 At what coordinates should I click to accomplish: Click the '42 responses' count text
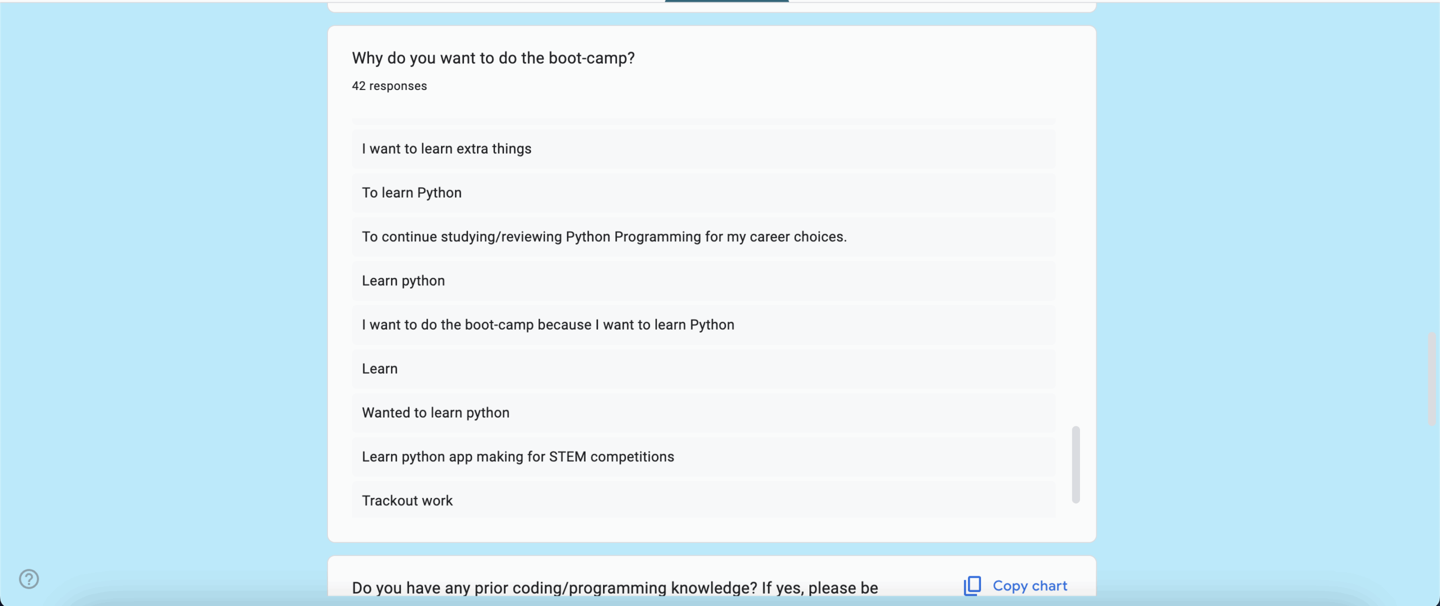pyautogui.click(x=389, y=86)
